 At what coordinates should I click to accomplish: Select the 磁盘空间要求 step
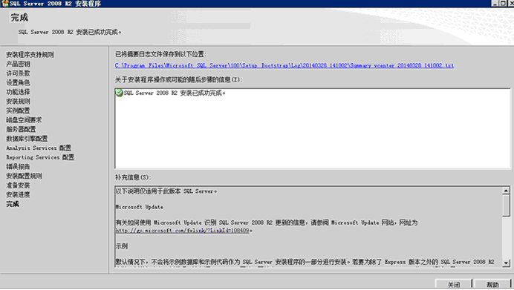point(24,120)
